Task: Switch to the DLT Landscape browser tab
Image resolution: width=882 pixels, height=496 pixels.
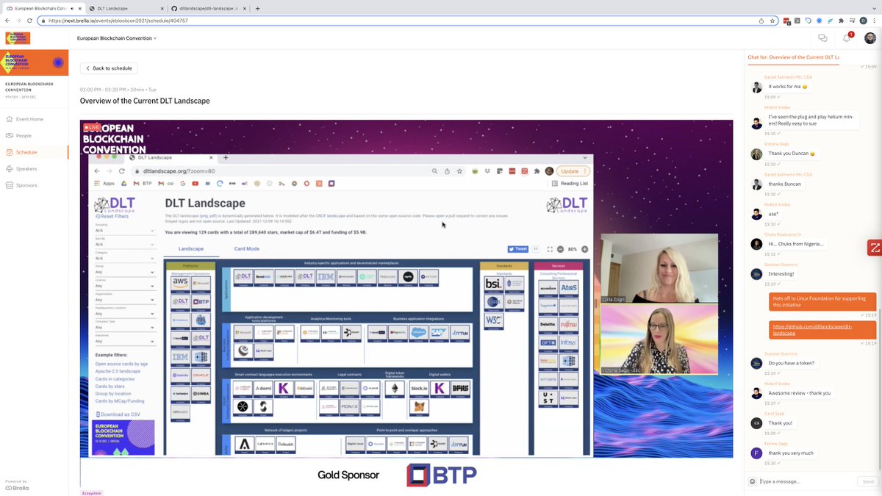Action: coord(125,8)
